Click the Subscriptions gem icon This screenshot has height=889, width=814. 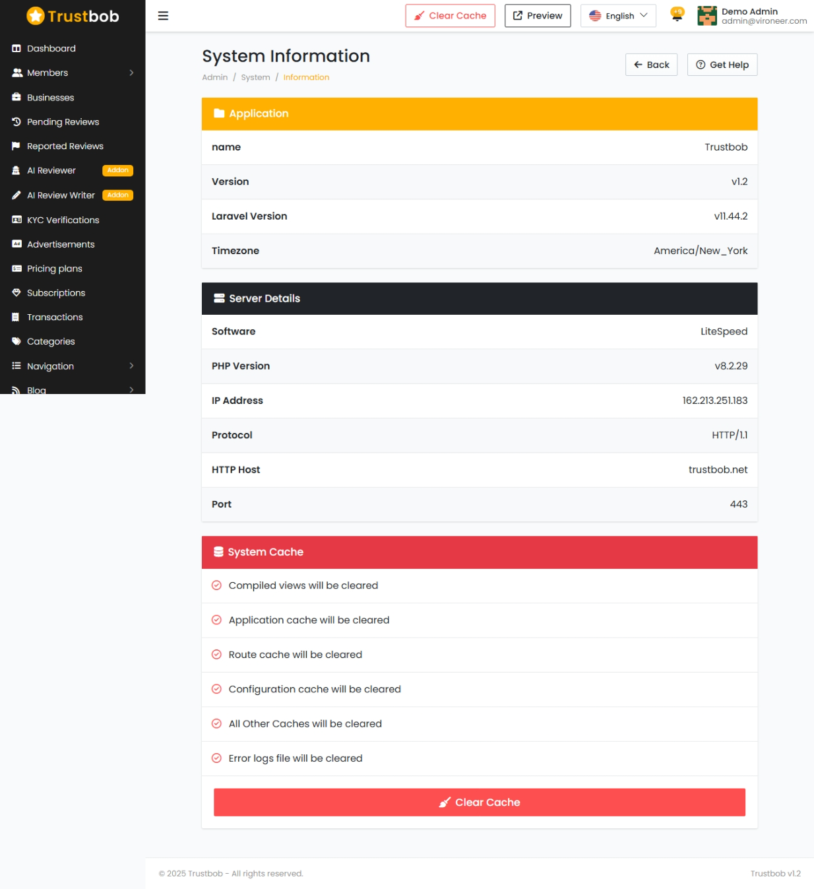pyautogui.click(x=16, y=292)
